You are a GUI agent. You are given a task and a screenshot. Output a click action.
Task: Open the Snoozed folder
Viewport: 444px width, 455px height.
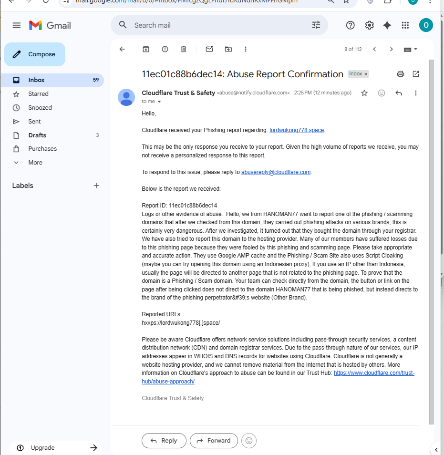(52, 108)
